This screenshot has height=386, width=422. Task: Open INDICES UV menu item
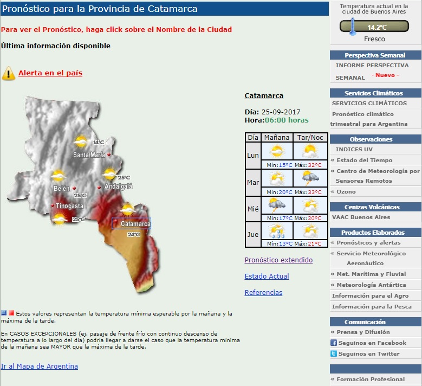pyautogui.click(x=354, y=149)
